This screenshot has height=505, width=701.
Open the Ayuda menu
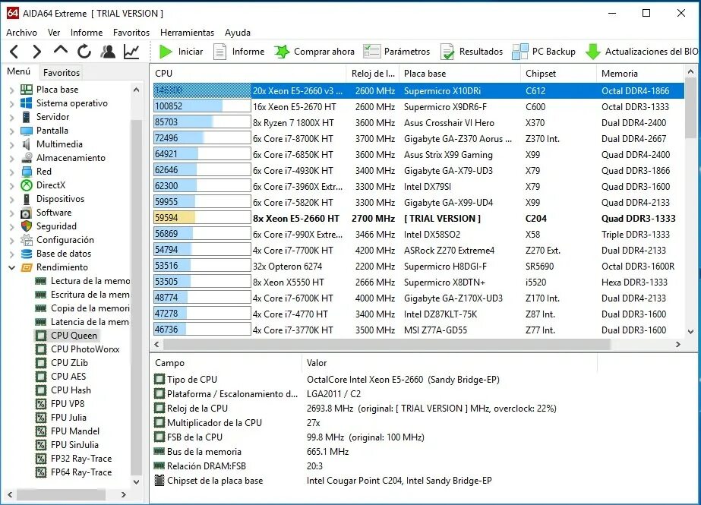pos(238,32)
